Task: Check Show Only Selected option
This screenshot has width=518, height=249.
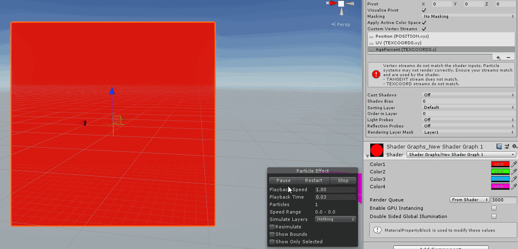Action: click(x=272, y=241)
